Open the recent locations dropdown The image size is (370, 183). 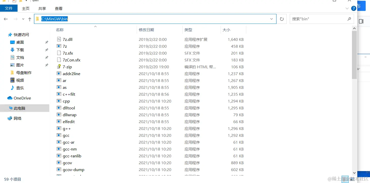click(x=23, y=19)
